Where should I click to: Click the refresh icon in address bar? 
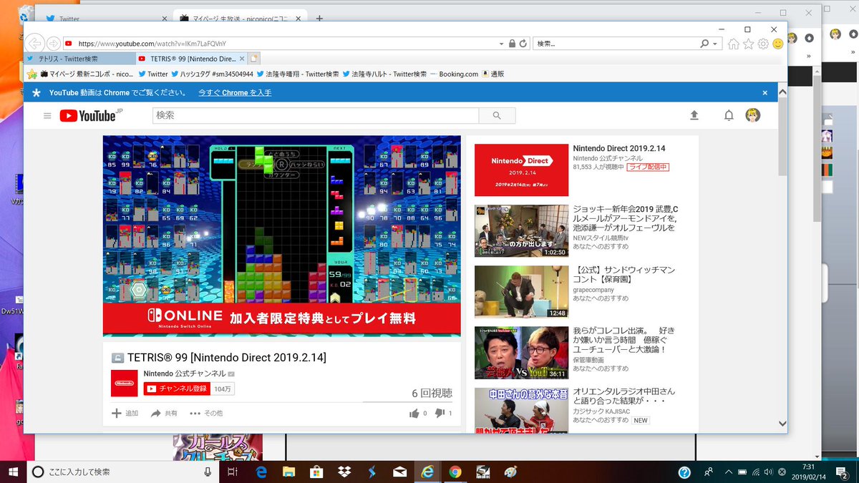pos(523,44)
